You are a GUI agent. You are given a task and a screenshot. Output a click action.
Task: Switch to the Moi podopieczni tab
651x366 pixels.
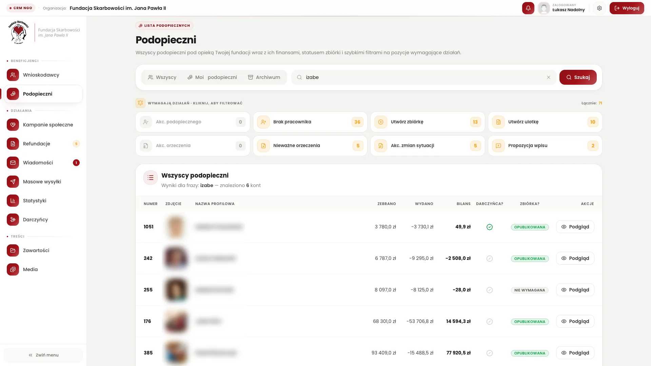pos(212,77)
